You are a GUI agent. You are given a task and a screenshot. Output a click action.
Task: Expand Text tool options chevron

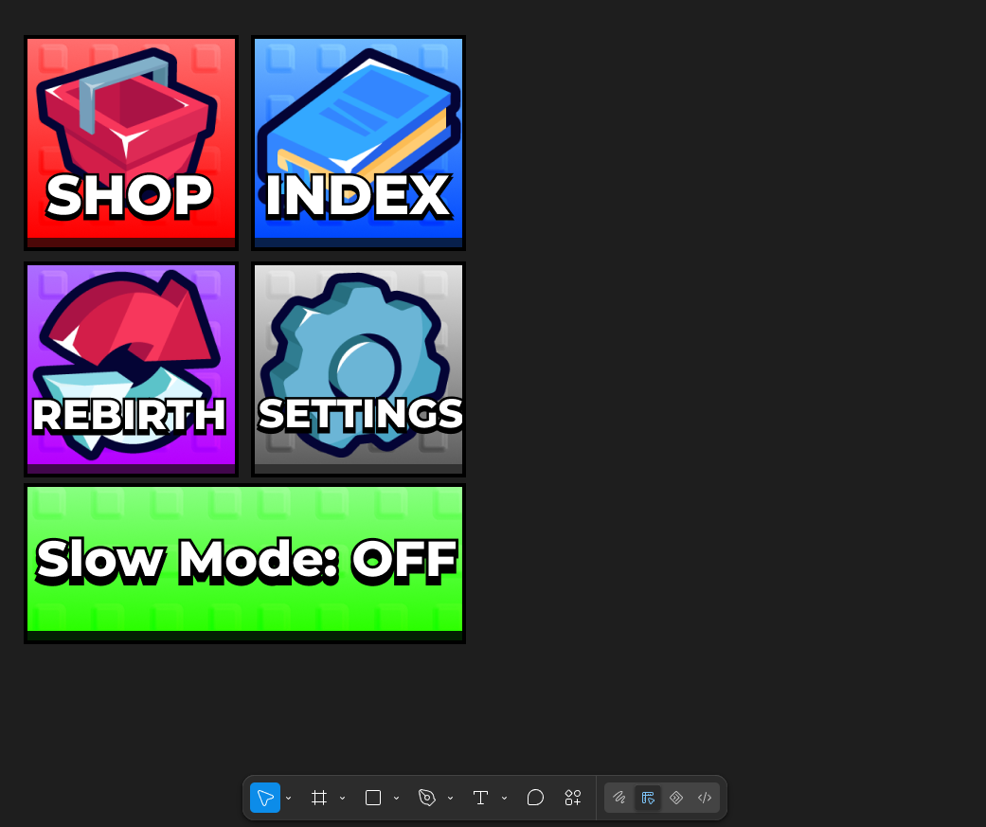[x=504, y=798]
